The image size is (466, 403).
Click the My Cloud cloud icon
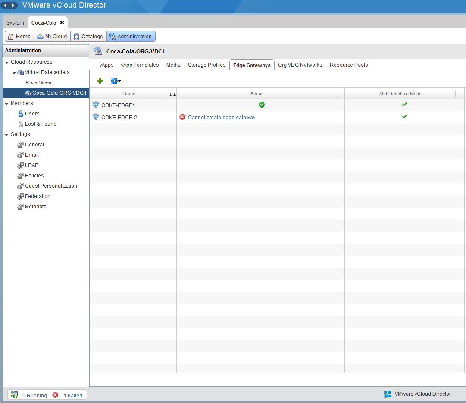click(x=40, y=37)
